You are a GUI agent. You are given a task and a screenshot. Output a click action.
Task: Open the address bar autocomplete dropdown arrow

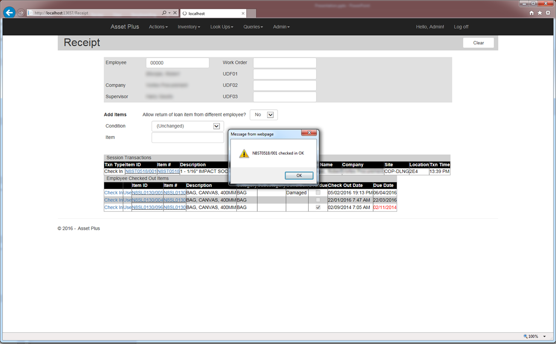(169, 13)
